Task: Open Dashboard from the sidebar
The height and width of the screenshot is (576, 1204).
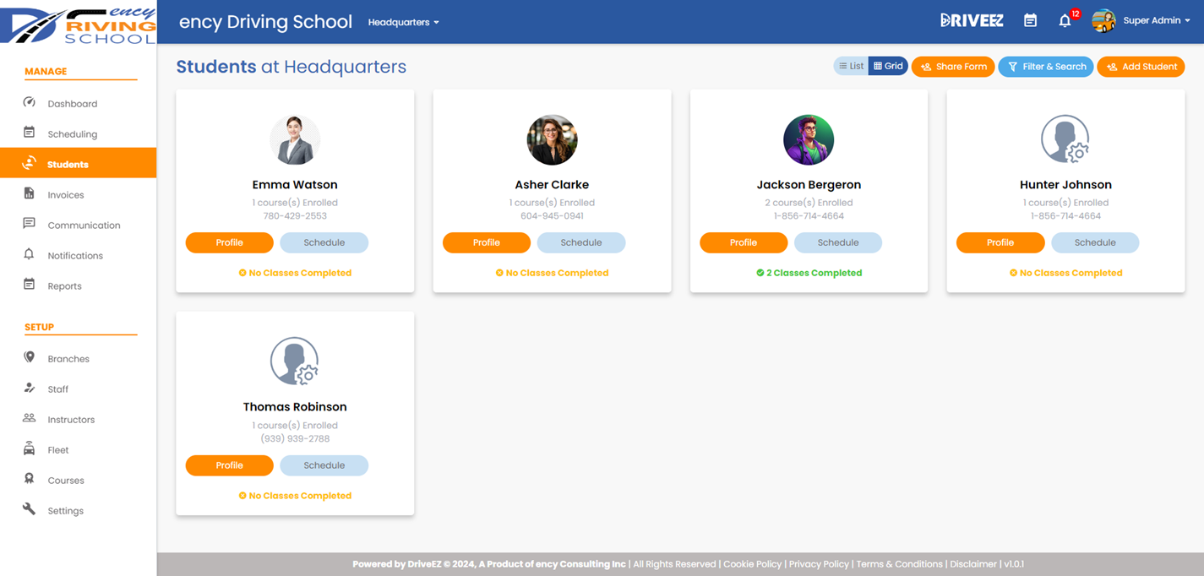Action: [x=73, y=104]
